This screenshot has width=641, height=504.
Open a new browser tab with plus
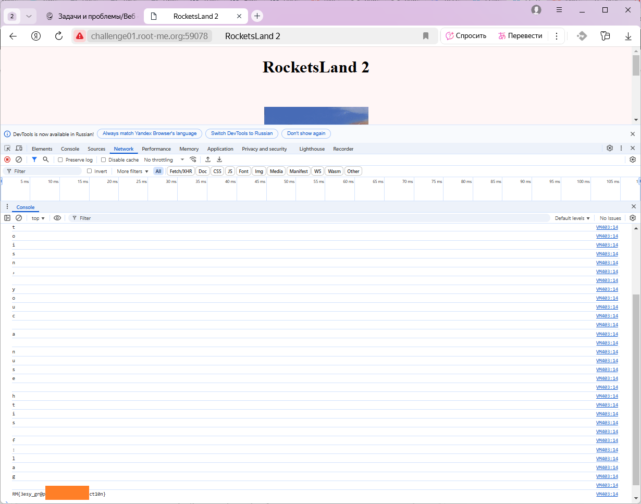pos(257,16)
